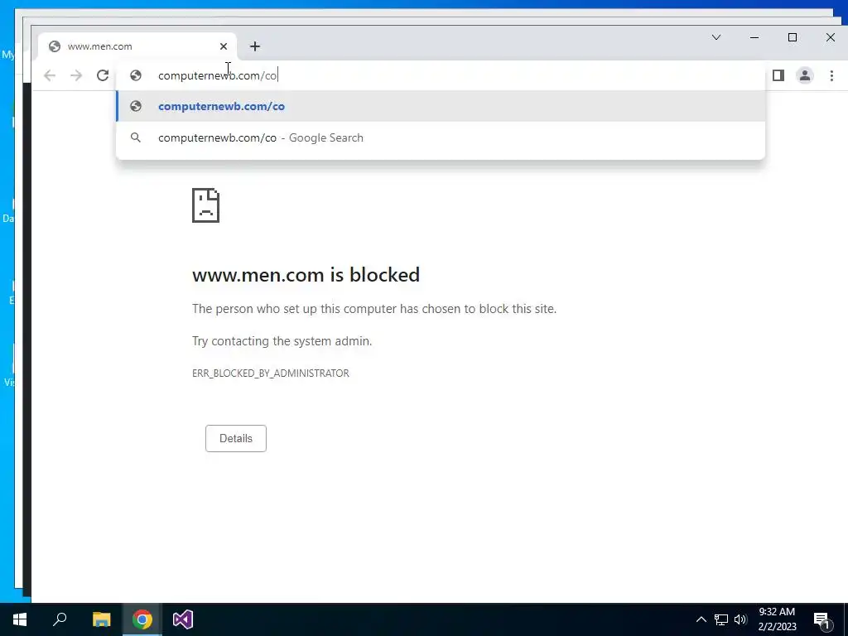Image resolution: width=848 pixels, height=636 pixels.
Task: Click the browser forward arrow
Action: pyautogui.click(x=76, y=75)
